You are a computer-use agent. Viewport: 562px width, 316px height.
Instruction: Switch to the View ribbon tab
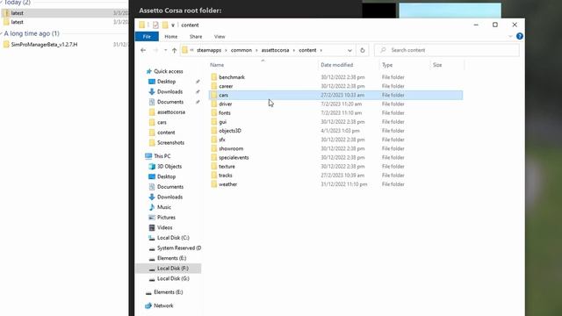pyautogui.click(x=220, y=37)
